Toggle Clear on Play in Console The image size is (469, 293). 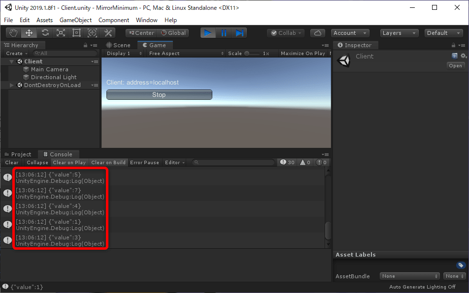pyautogui.click(x=69, y=162)
